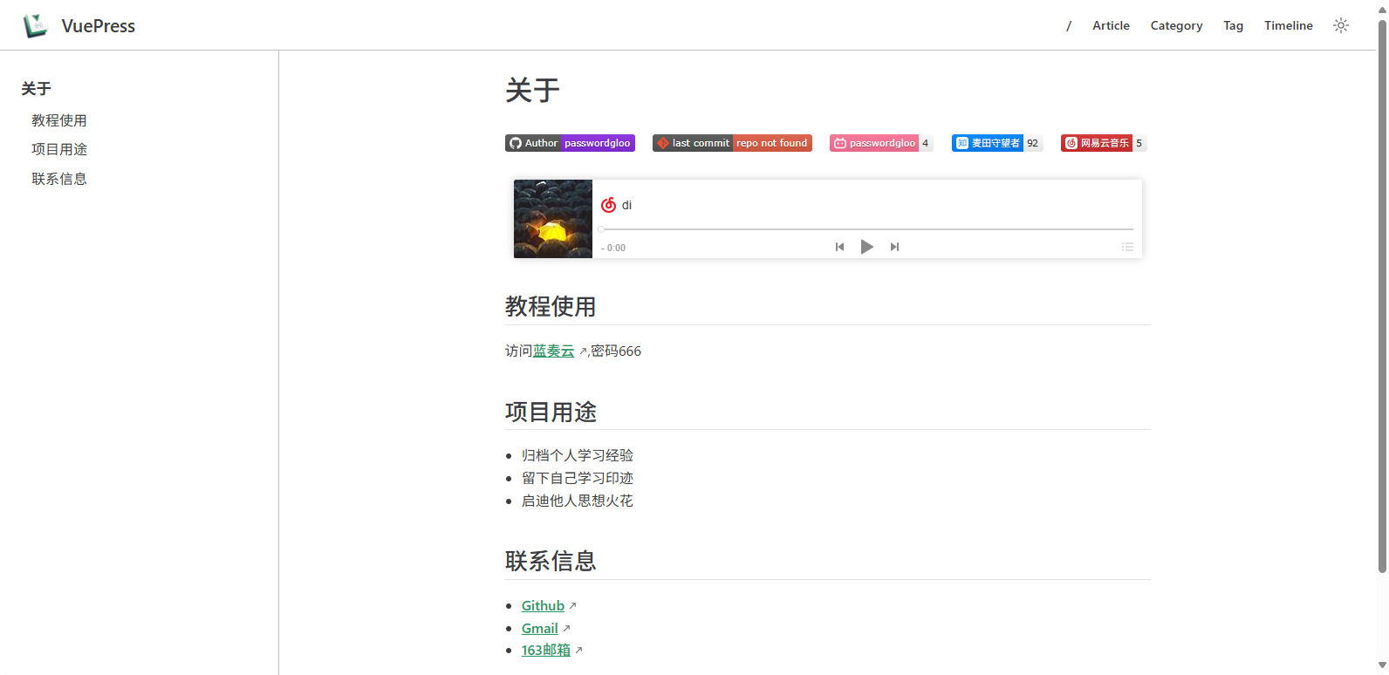The height and width of the screenshot is (675, 1389).
Task: Open the Tag nav item
Action: tap(1233, 25)
